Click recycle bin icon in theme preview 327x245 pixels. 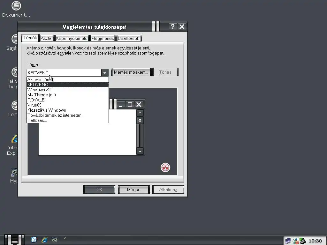point(165,167)
